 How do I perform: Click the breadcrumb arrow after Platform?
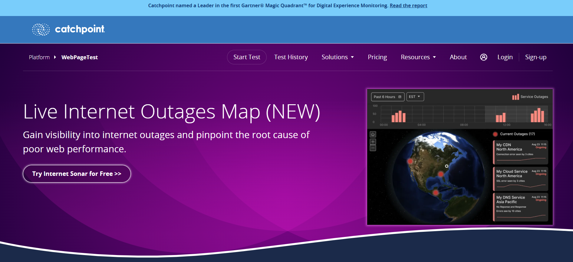pos(55,57)
